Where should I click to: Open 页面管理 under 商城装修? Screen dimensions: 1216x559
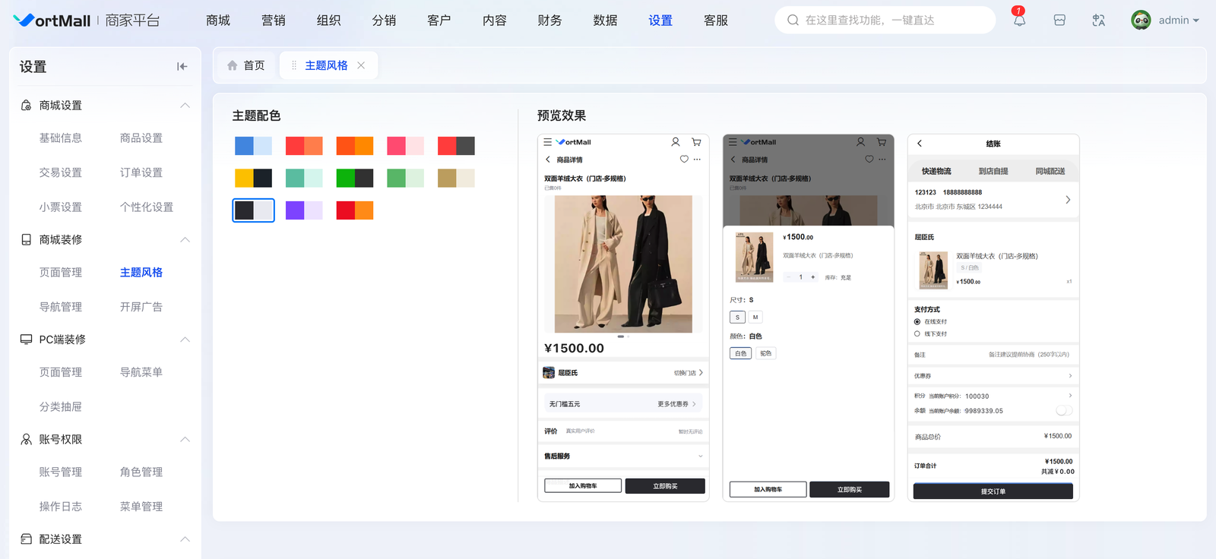(x=61, y=273)
